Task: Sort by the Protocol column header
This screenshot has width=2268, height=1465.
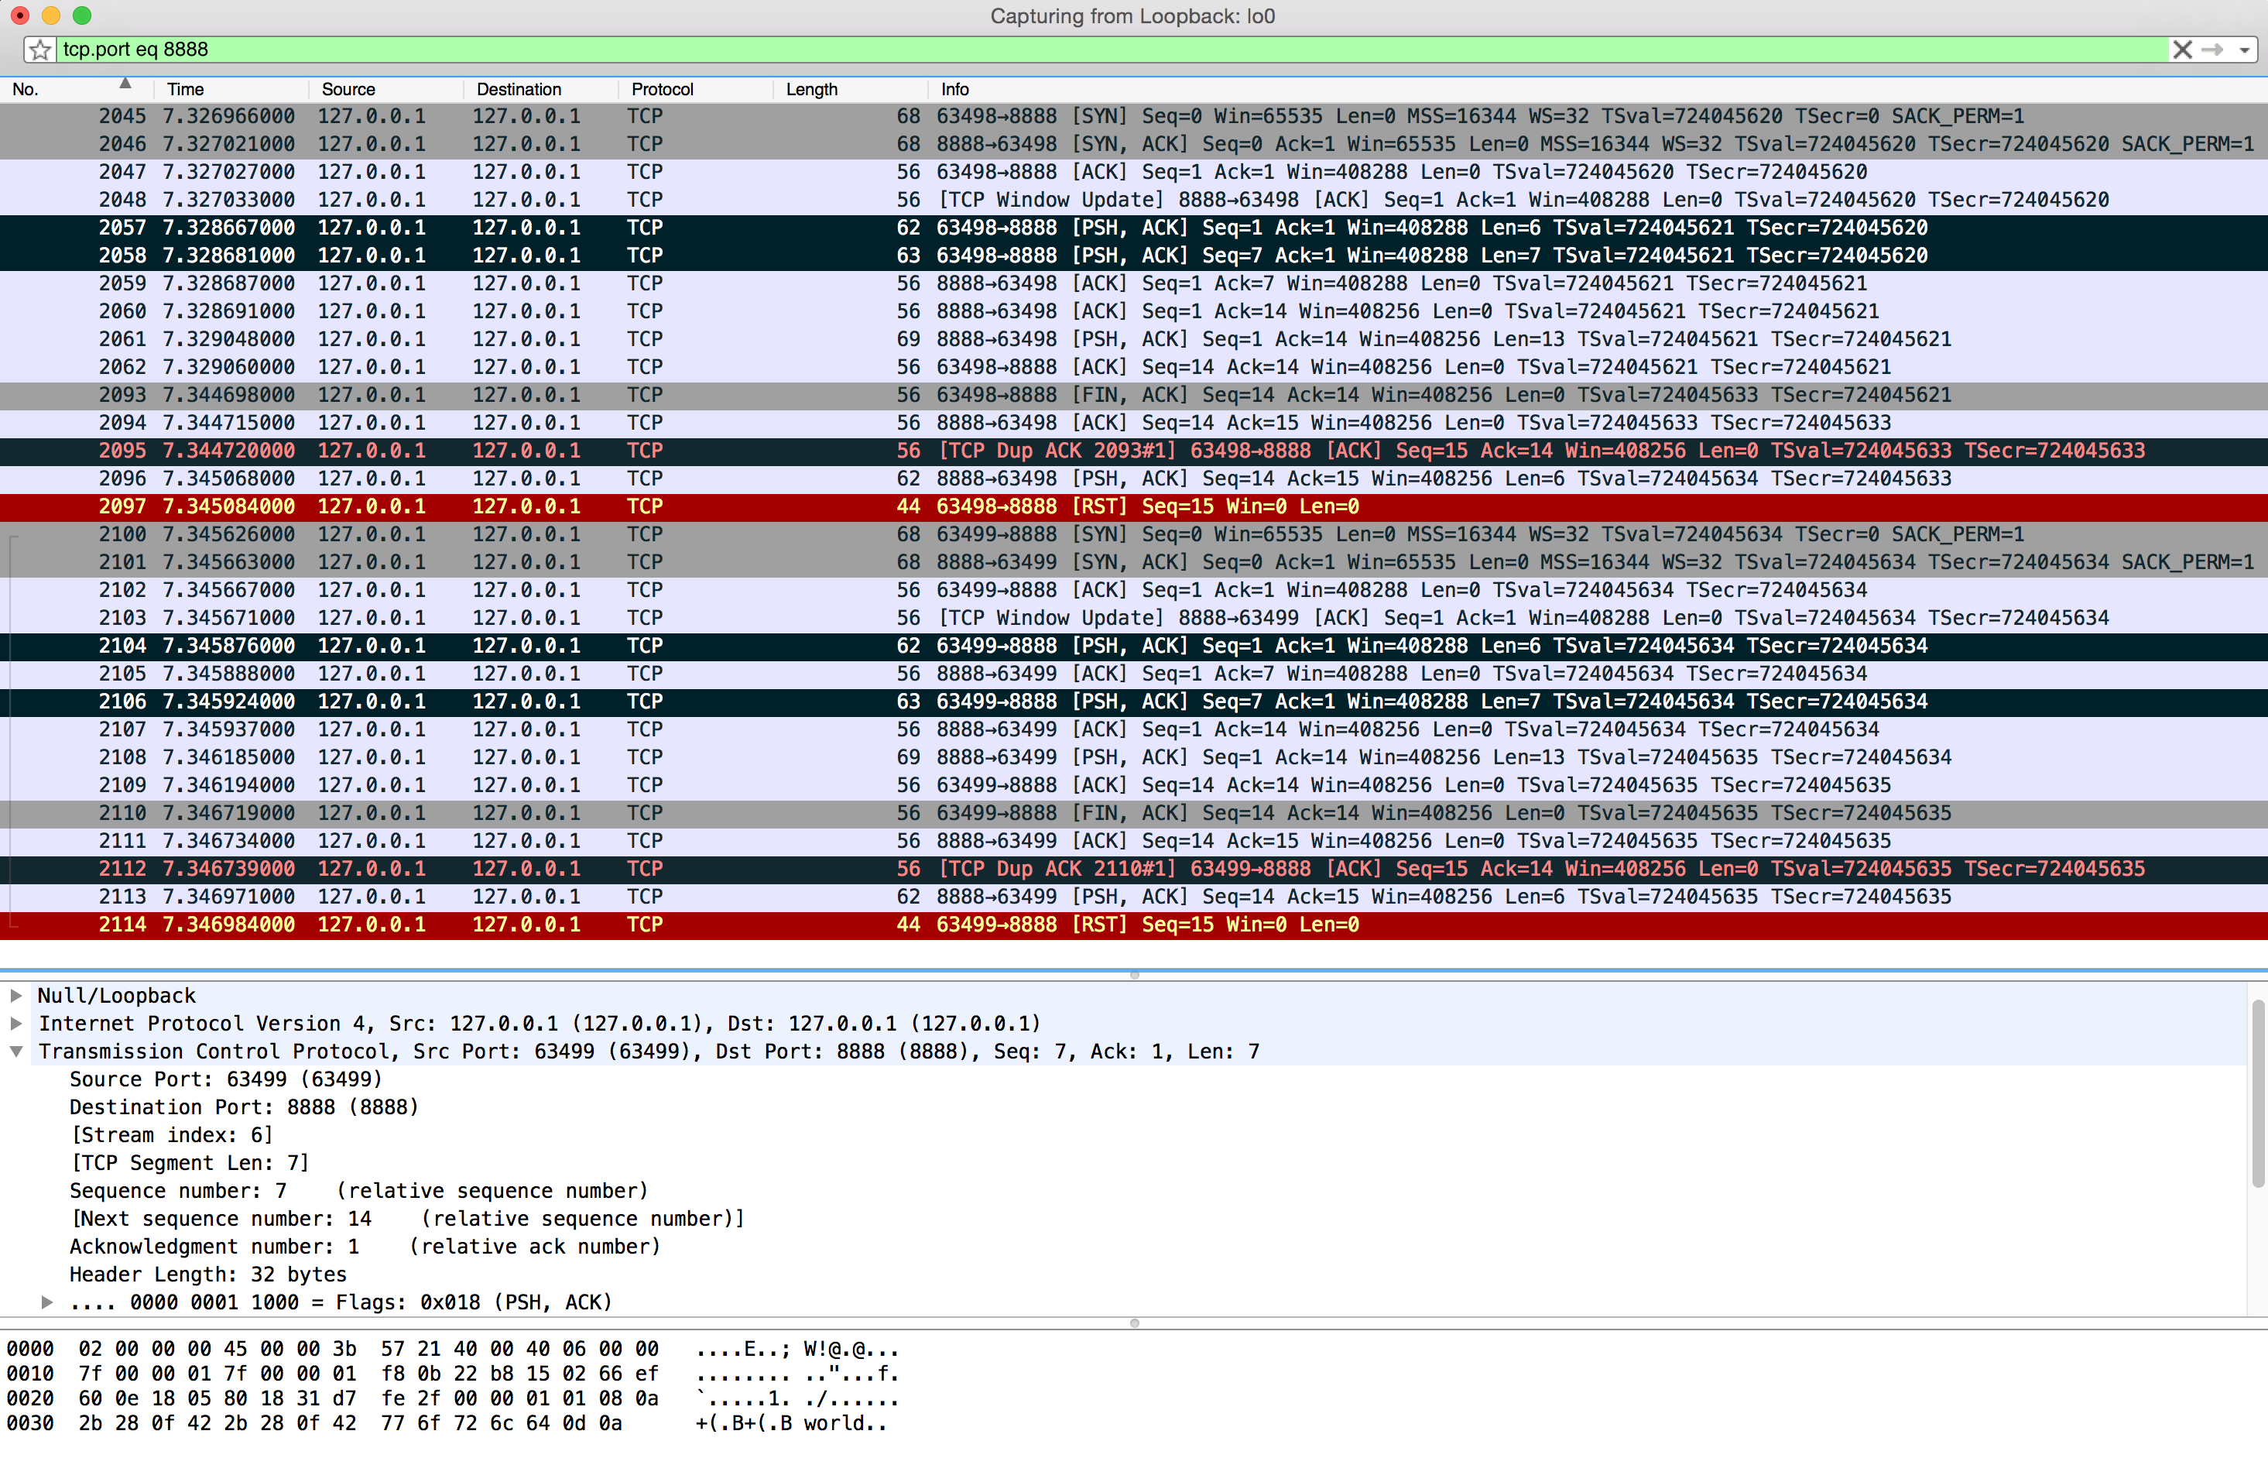Action: click(662, 89)
